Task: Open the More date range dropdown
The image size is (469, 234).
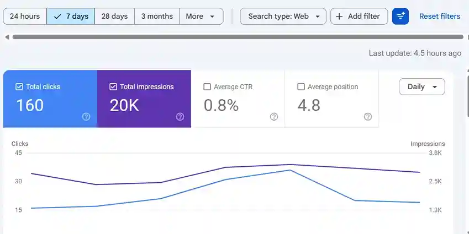Action: tap(201, 17)
